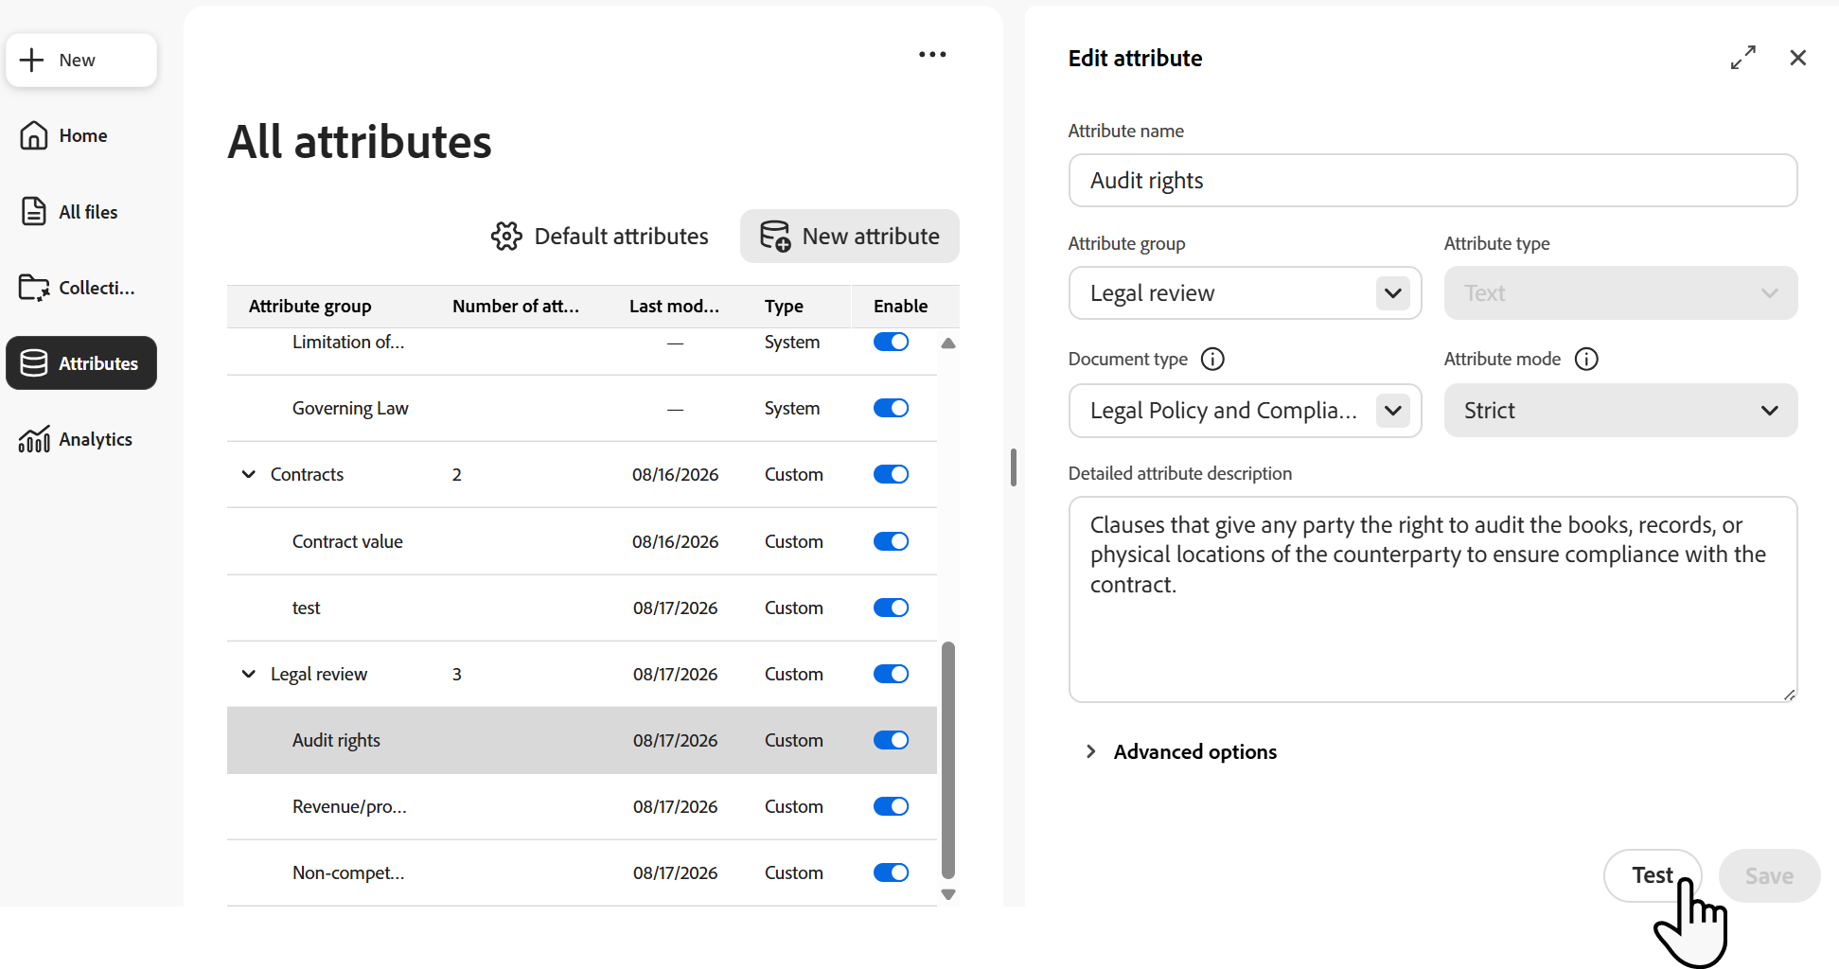Collapse the Contracts group chevron
The image size is (1839, 969).
coord(249,474)
